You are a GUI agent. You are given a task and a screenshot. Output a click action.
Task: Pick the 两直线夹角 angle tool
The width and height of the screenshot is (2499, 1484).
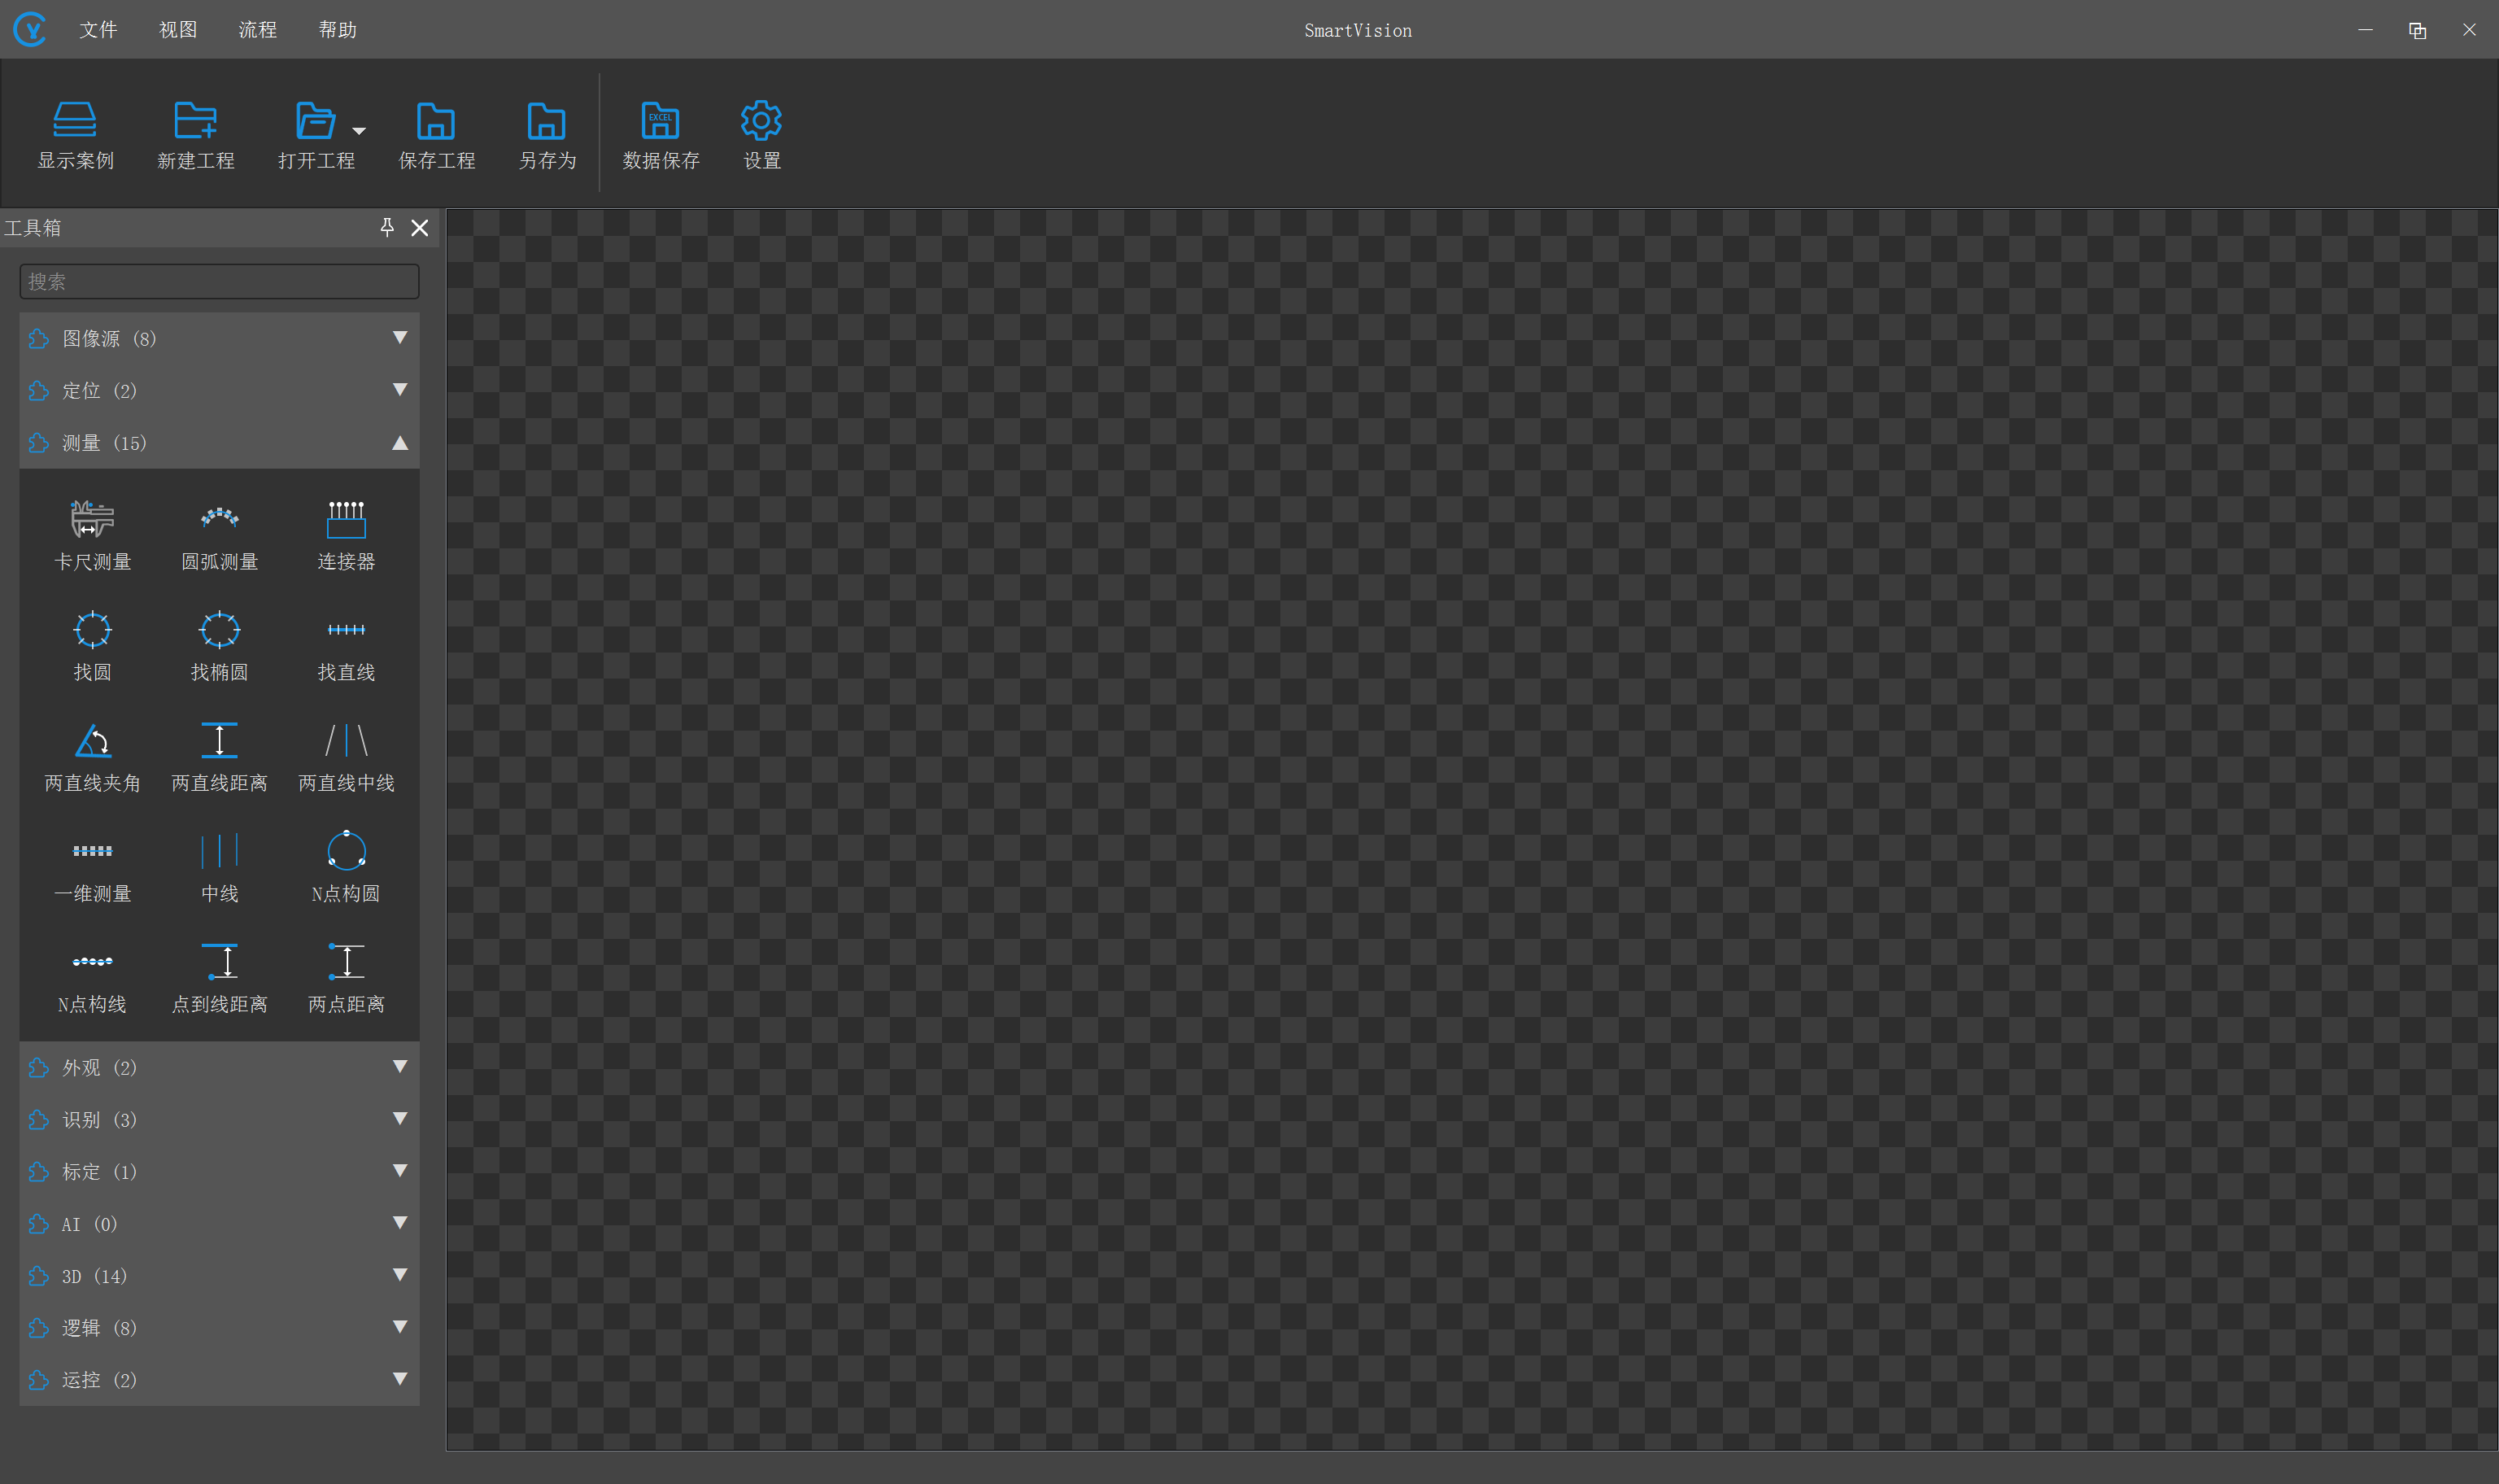(x=92, y=757)
